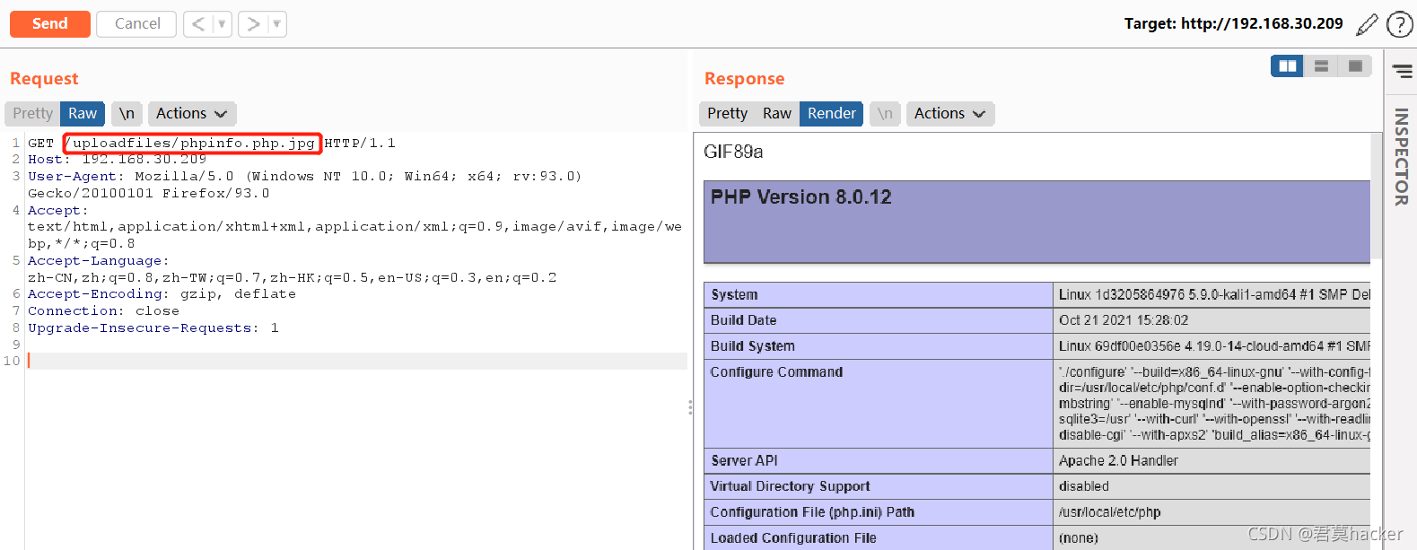Go to previous request with back arrow
This screenshot has width=1417, height=550.
tap(198, 24)
